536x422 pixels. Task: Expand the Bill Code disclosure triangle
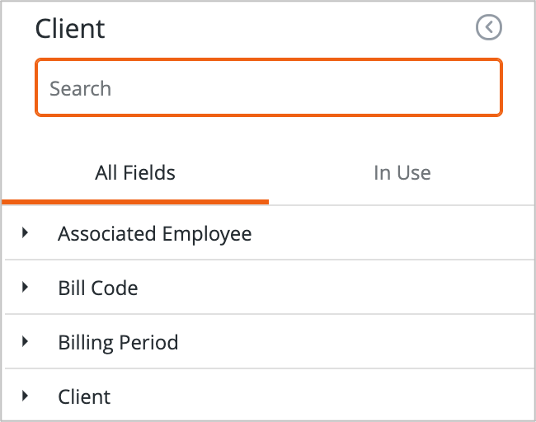click(26, 288)
